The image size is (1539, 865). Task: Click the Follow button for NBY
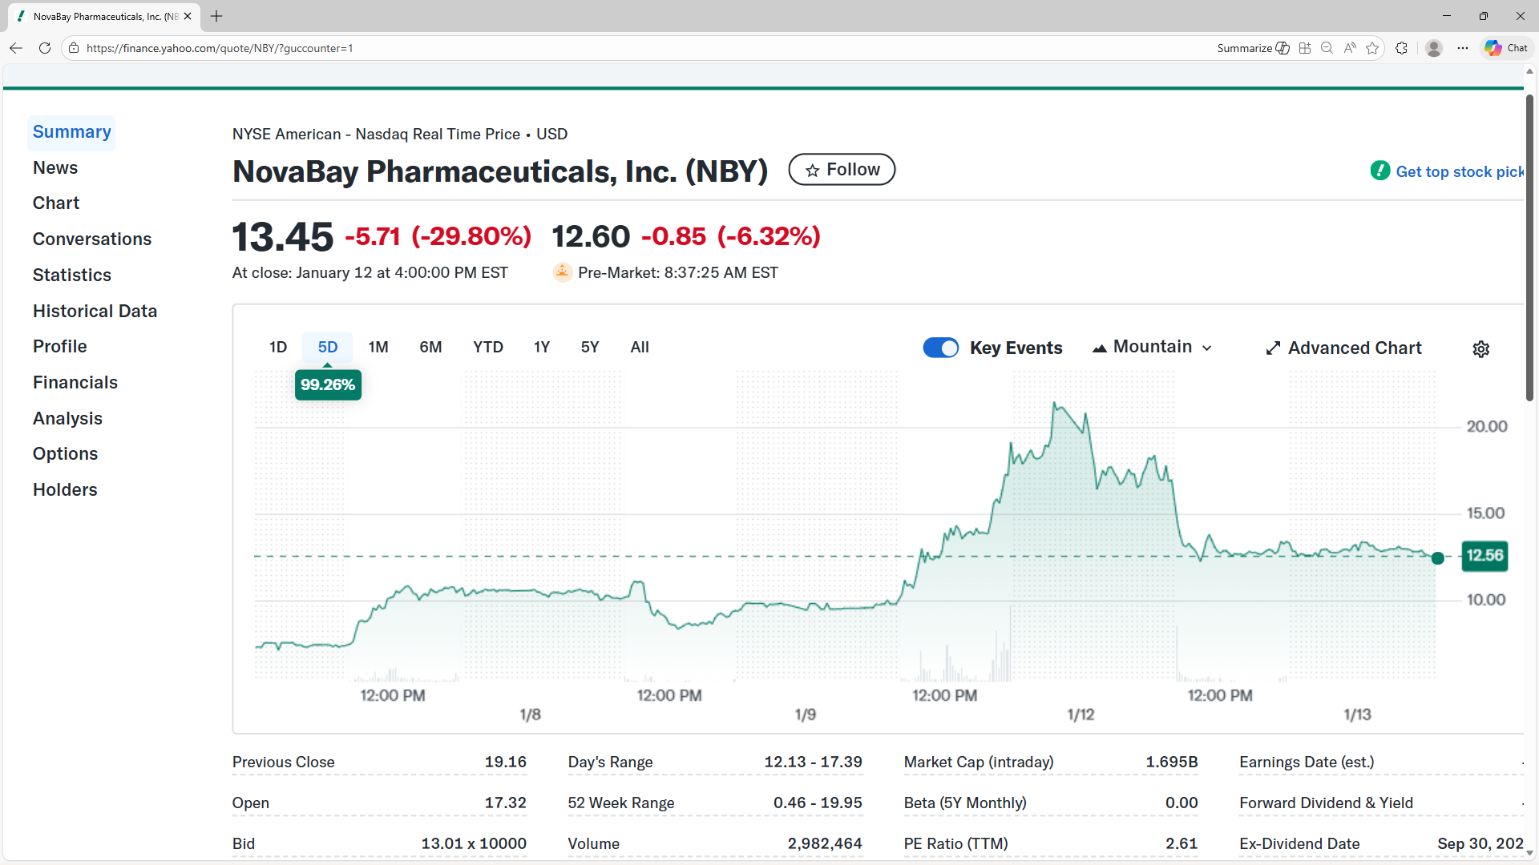[x=841, y=169]
